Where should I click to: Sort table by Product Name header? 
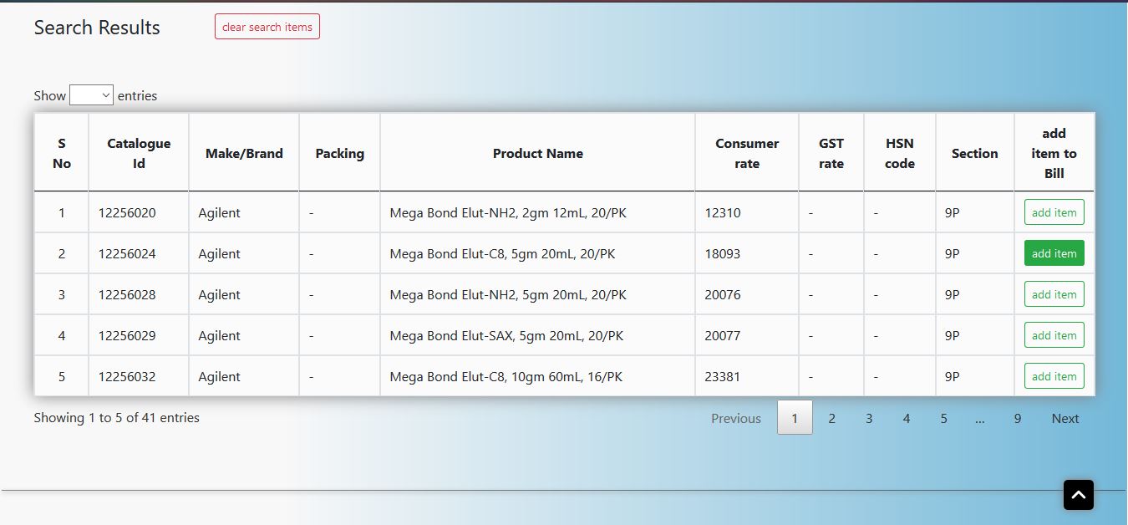pos(537,153)
